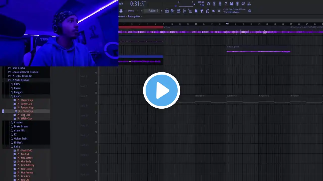Open the plugin picker plug icon
This screenshot has width=323, height=181.
(202, 11)
